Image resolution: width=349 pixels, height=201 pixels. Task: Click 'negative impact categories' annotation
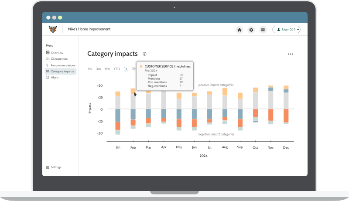tap(216, 134)
